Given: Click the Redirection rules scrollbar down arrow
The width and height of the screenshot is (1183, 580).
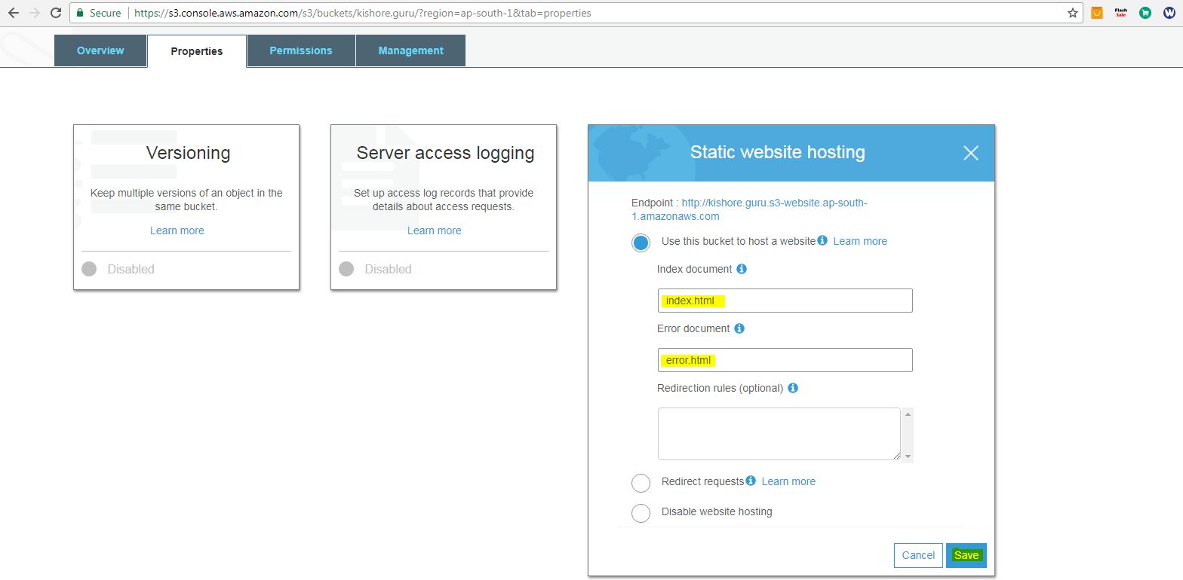Looking at the screenshot, I should (x=908, y=456).
